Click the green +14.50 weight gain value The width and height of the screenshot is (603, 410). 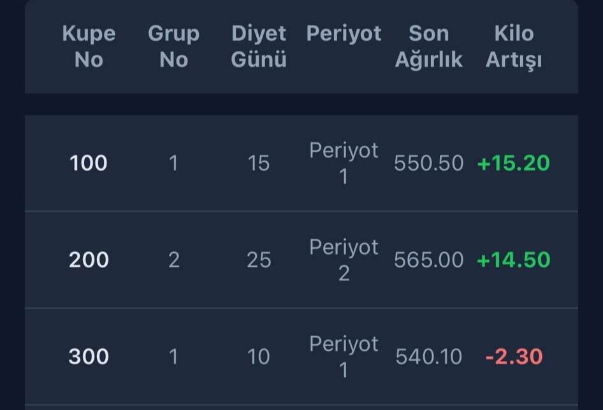(x=514, y=260)
